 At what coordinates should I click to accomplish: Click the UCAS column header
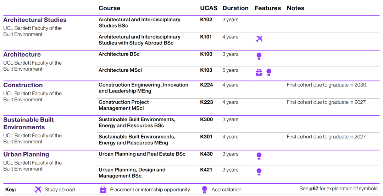pyautogui.click(x=209, y=8)
